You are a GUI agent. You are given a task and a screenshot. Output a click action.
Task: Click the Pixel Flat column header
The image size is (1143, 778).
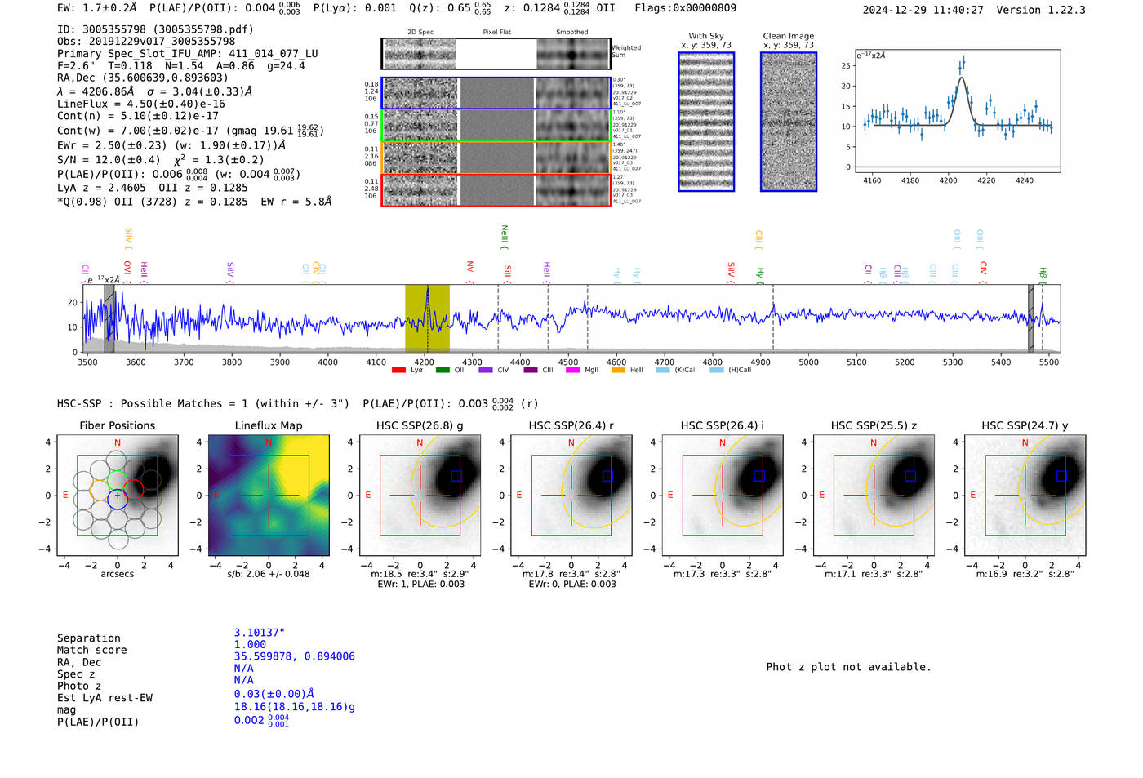pyautogui.click(x=496, y=33)
